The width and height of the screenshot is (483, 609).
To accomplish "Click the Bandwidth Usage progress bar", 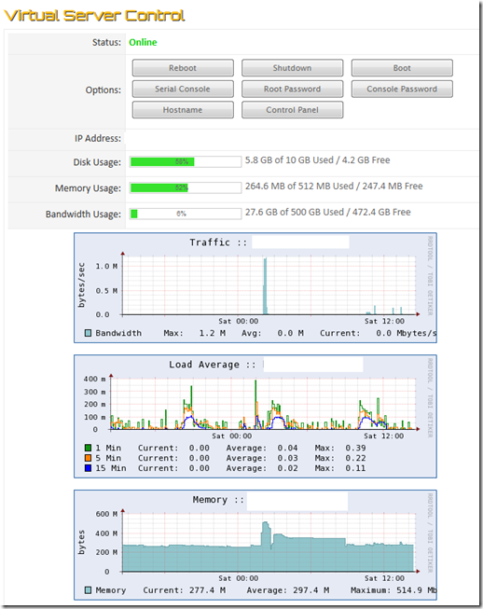I will click(x=186, y=214).
